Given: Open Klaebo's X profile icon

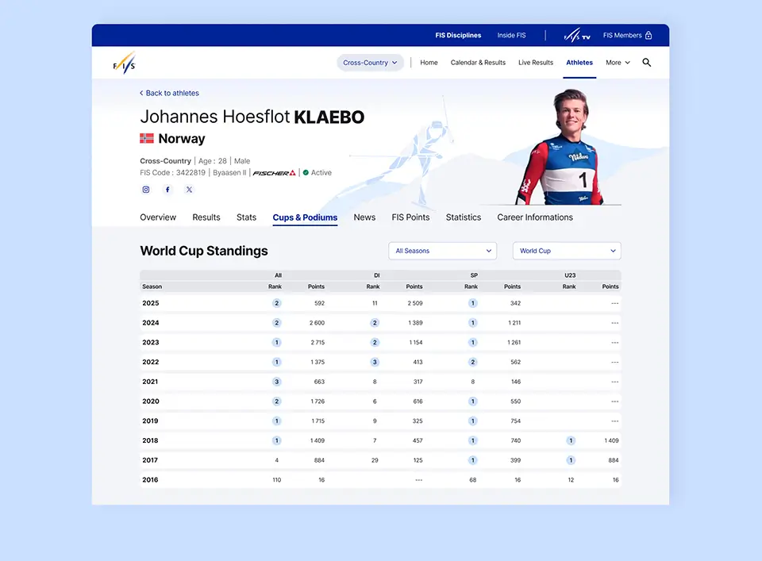Looking at the screenshot, I should point(189,190).
